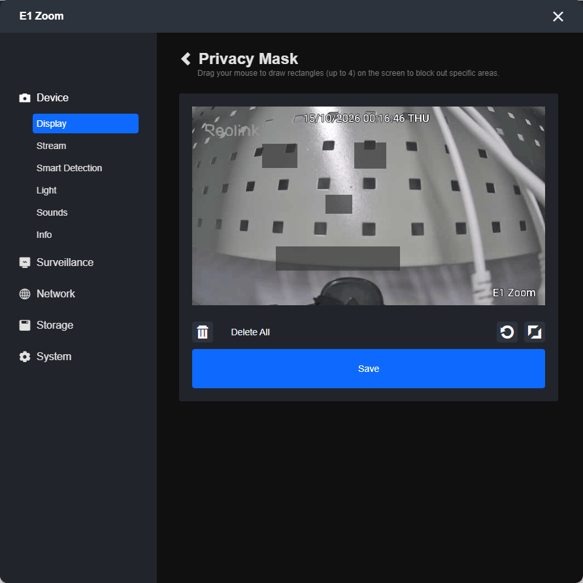The height and width of the screenshot is (583, 583).
Task: Open the Stream settings tab
Action: (x=52, y=146)
